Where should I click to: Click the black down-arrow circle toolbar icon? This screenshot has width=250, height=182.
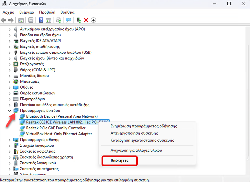(94, 20)
